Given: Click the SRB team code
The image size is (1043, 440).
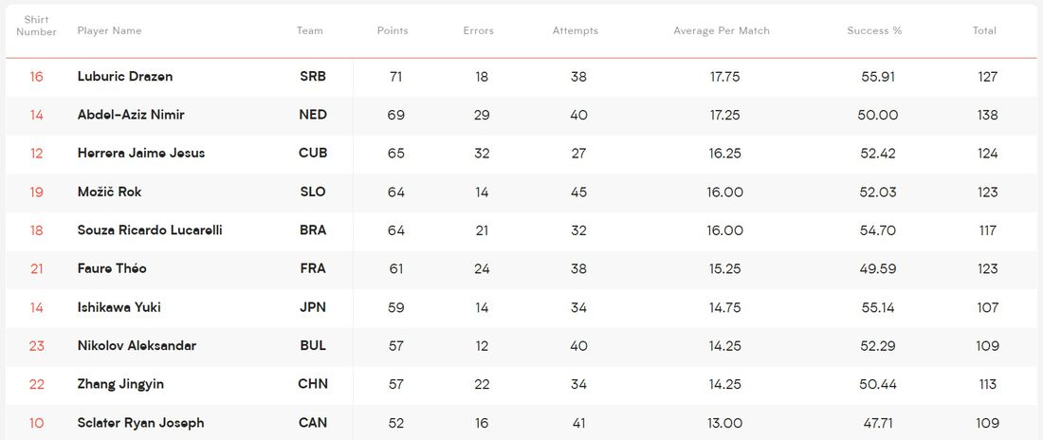Looking at the screenshot, I should (312, 77).
